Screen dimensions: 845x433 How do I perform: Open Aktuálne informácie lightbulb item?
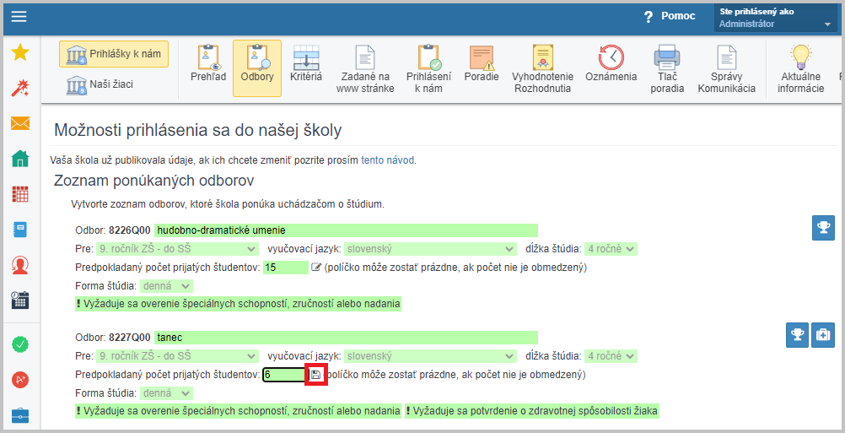point(801,68)
